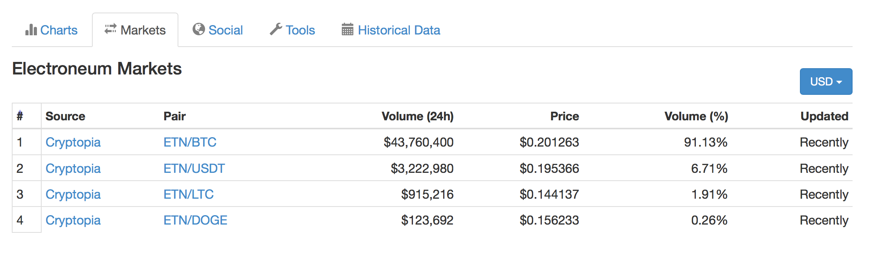Switch to the Charts tab
This screenshot has height=261, width=884.
tap(59, 30)
